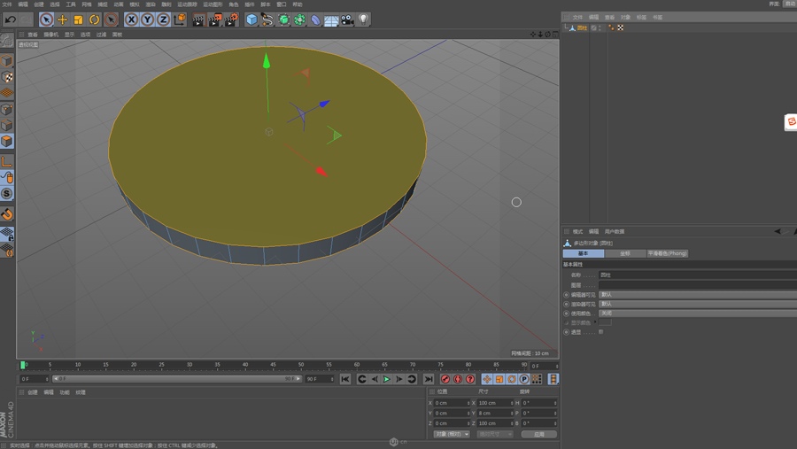797x449 pixels.
Task: Open the 渲染器可见 dropdown
Action: pyautogui.click(x=698, y=304)
